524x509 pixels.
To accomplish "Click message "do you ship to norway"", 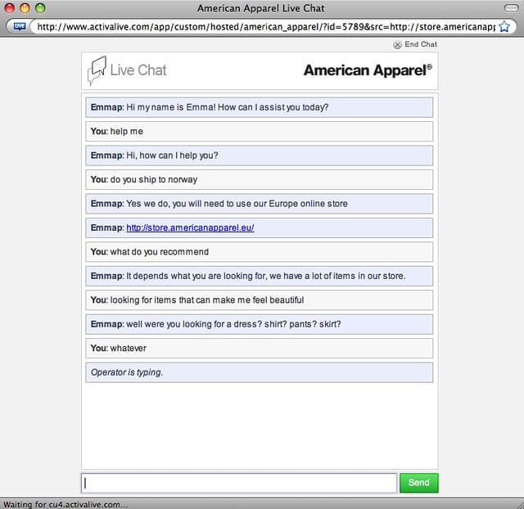I will pyautogui.click(x=259, y=180).
